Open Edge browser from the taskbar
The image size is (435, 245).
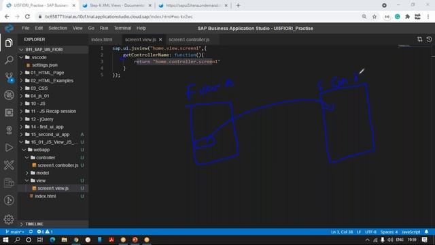(x=52, y=240)
